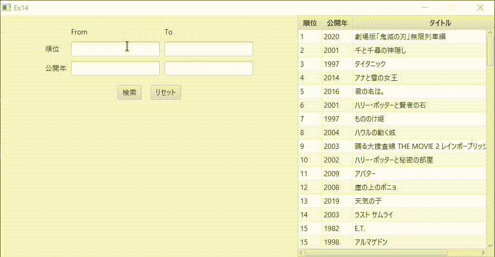Click rank cell 13 in table
Viewport: 495px width, 257px height.
(310, 201)
